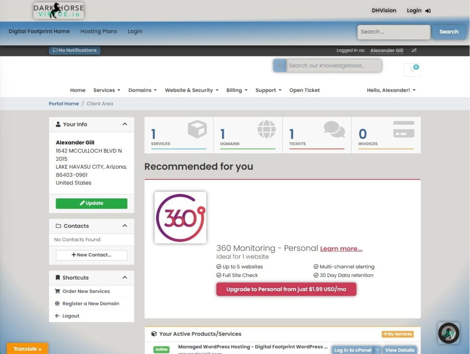
Task: Click the Alexander Gill logged-in link
Action: coord(386,50)
